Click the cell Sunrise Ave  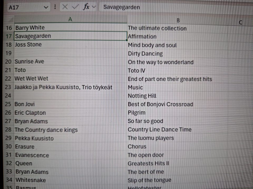(70, 61)
